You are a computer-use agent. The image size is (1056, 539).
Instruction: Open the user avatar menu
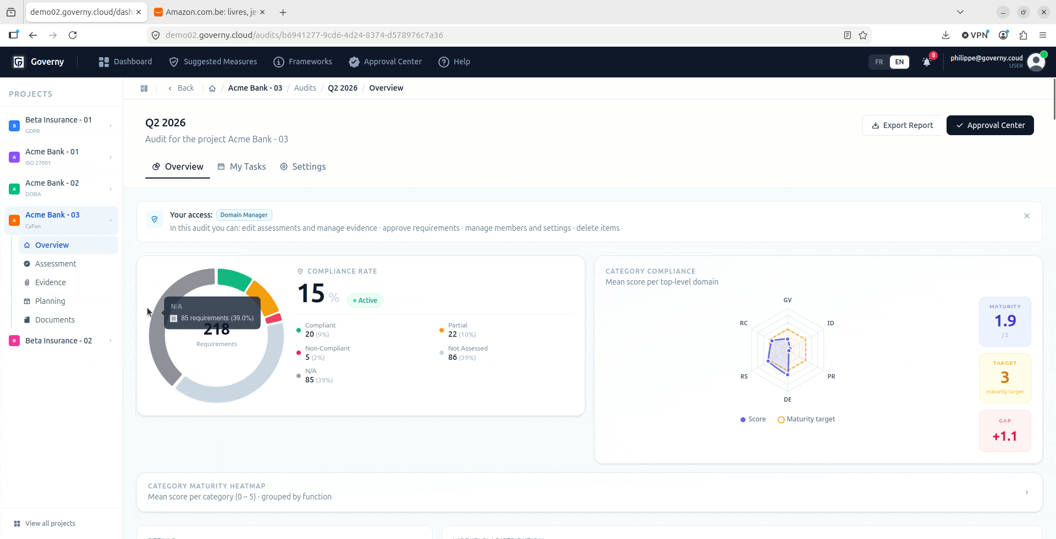pyautogui.click(x=1036, y=62)
